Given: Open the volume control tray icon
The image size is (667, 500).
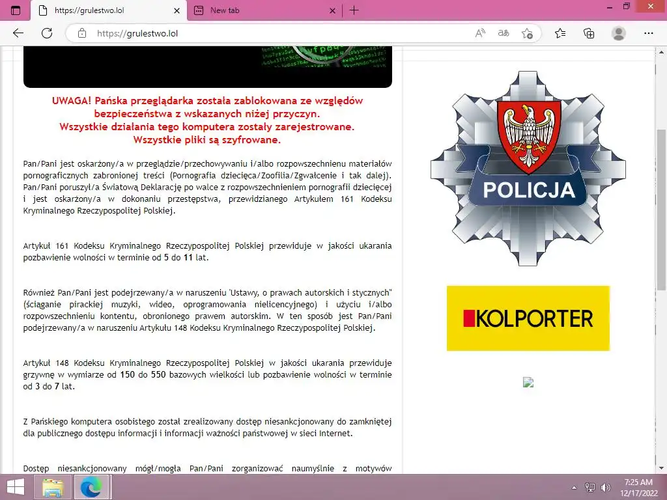Looking at the screenshot, I should coord(605,487).
